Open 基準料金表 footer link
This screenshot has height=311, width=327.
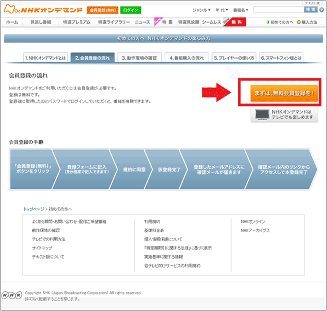pos(154,230)
